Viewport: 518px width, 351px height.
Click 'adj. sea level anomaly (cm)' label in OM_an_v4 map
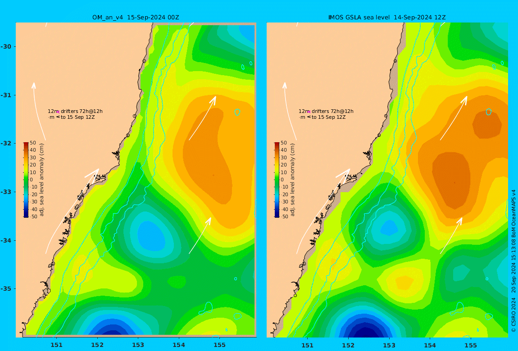coord(41,180)
